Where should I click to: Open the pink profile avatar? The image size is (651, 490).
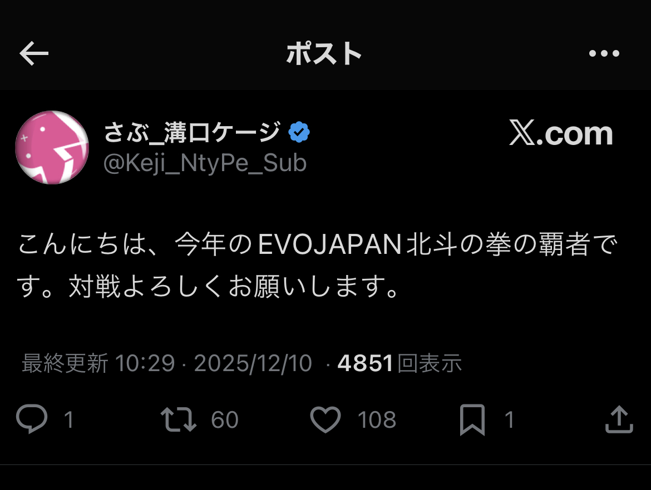[52, 147]
